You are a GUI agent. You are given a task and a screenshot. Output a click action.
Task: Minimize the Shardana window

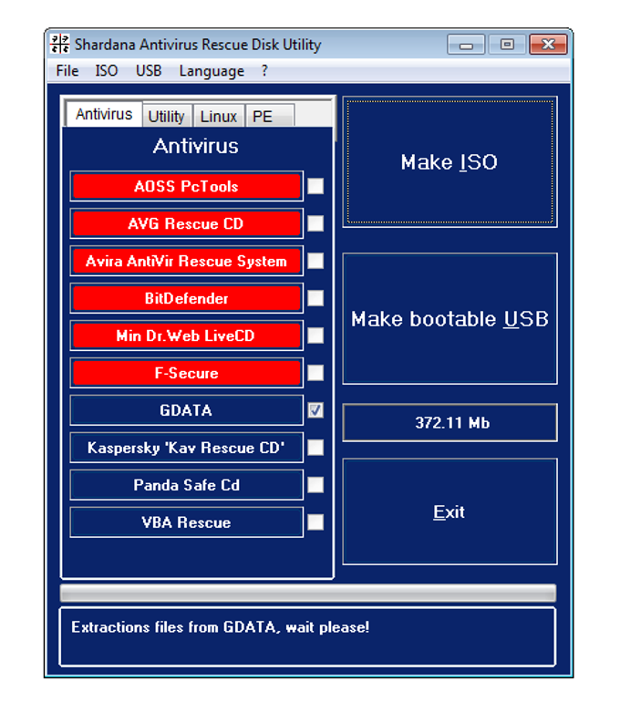(x=466, y=45)
